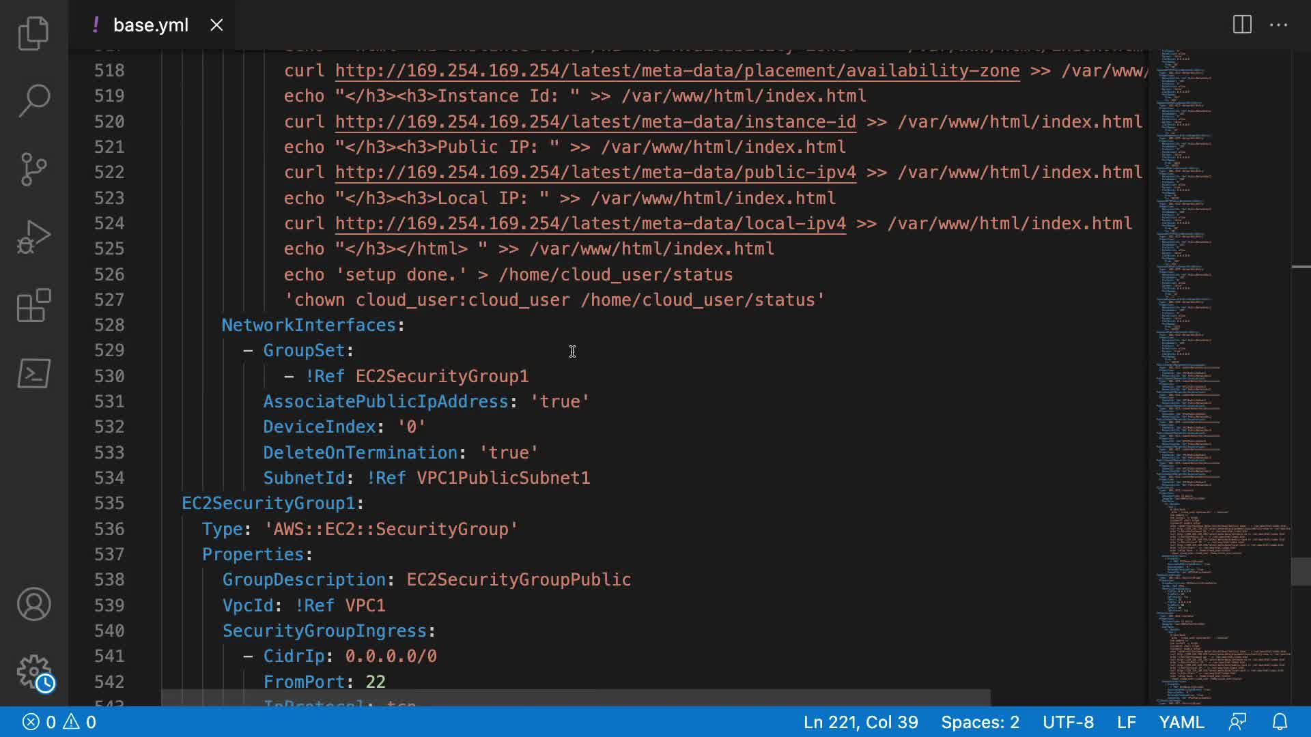The image size is (1311, 737).
Task: Change end of line sequence LF
Action: pos(1126,722)
